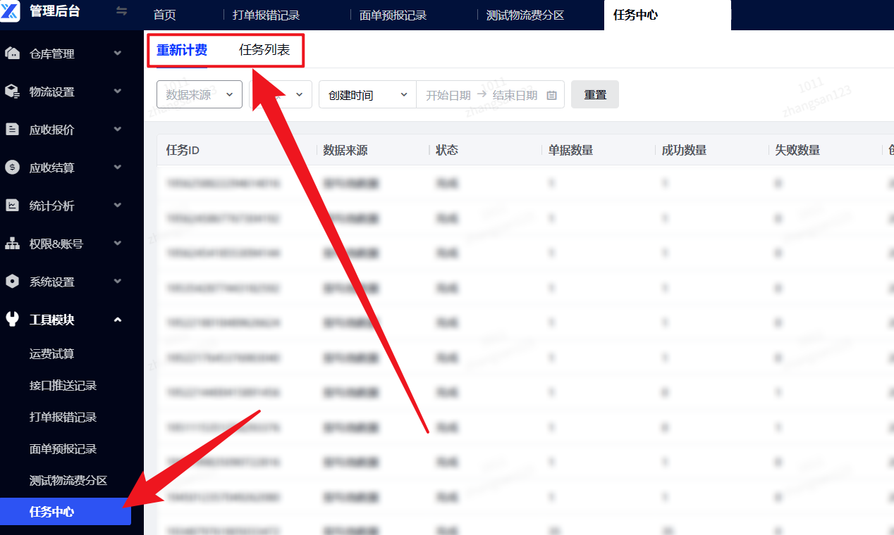
Task: Click the 成功数量 column header
Action: (684, 150)
